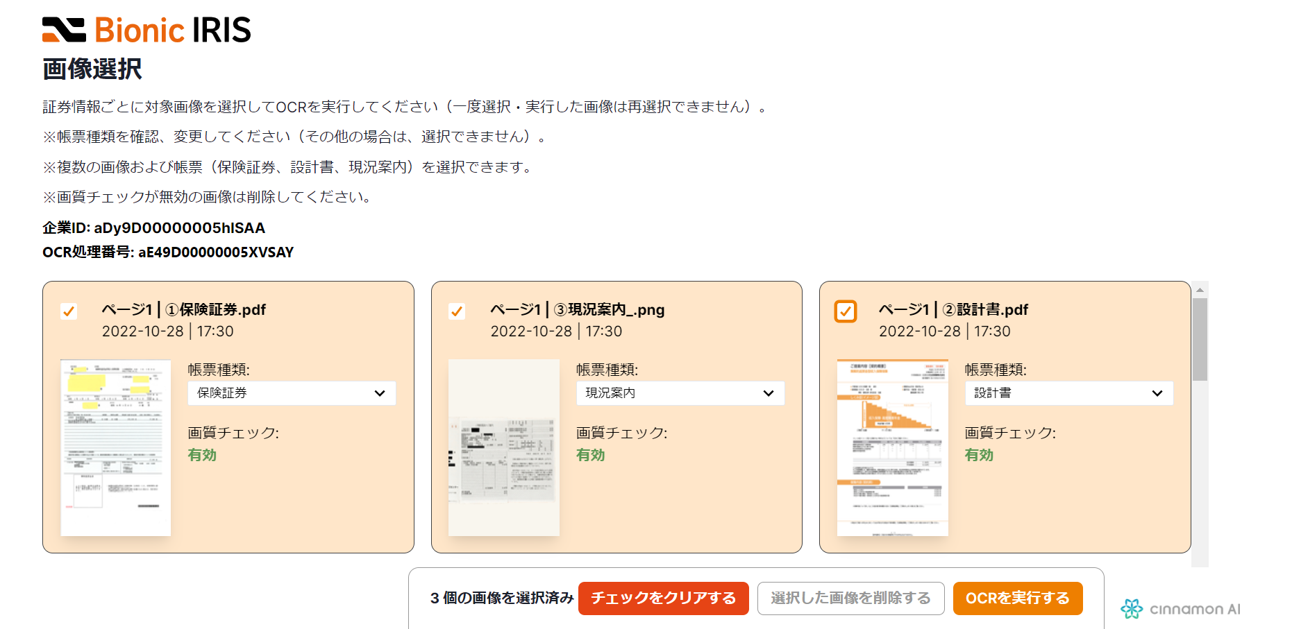The image size is (1292, 629).
Task: Uncheck the ③現況案内_.png selection checkbox
Action: pos(456,312)
